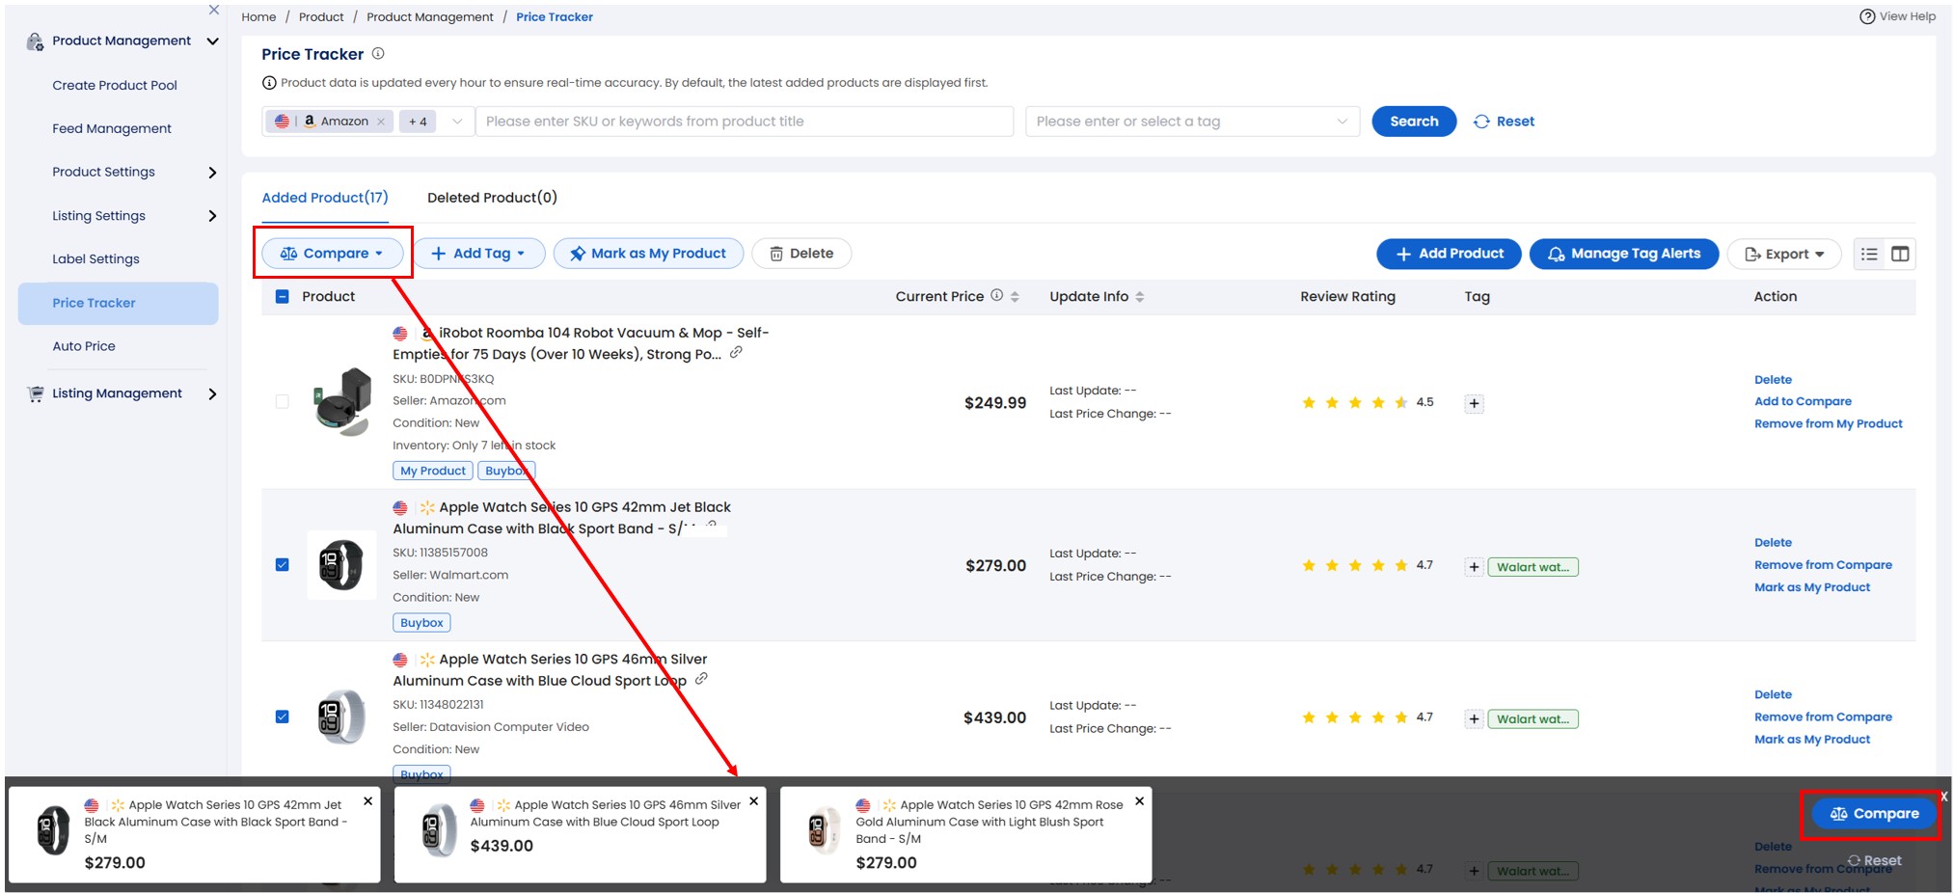Click Product Management sidebar lock icon
Viewport: 1953px width, 893px height.
pos(35,41)
